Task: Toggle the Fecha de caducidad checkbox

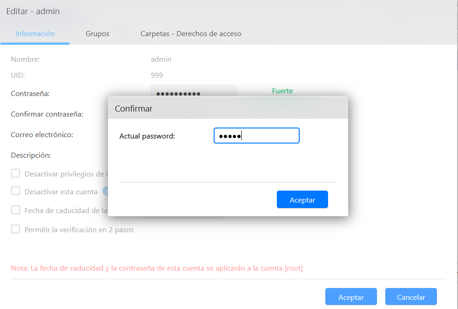Action: tap(16, 210)
